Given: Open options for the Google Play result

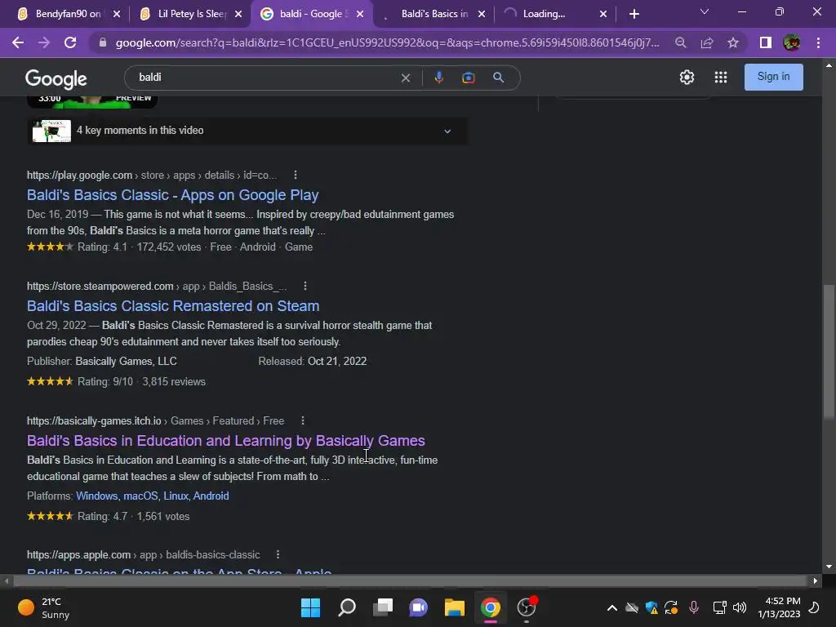Looking at the screenshot, I should coord(296,175).
